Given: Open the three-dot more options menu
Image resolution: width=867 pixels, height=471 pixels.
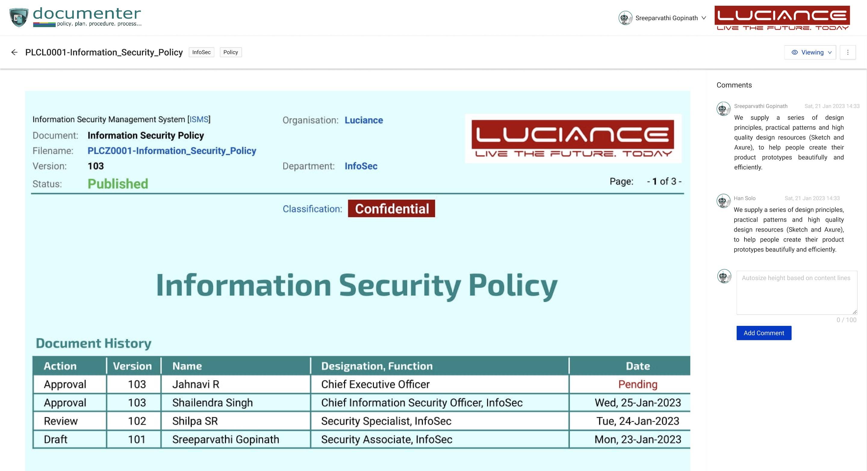Looking at the screenshot, I should 847,52.
